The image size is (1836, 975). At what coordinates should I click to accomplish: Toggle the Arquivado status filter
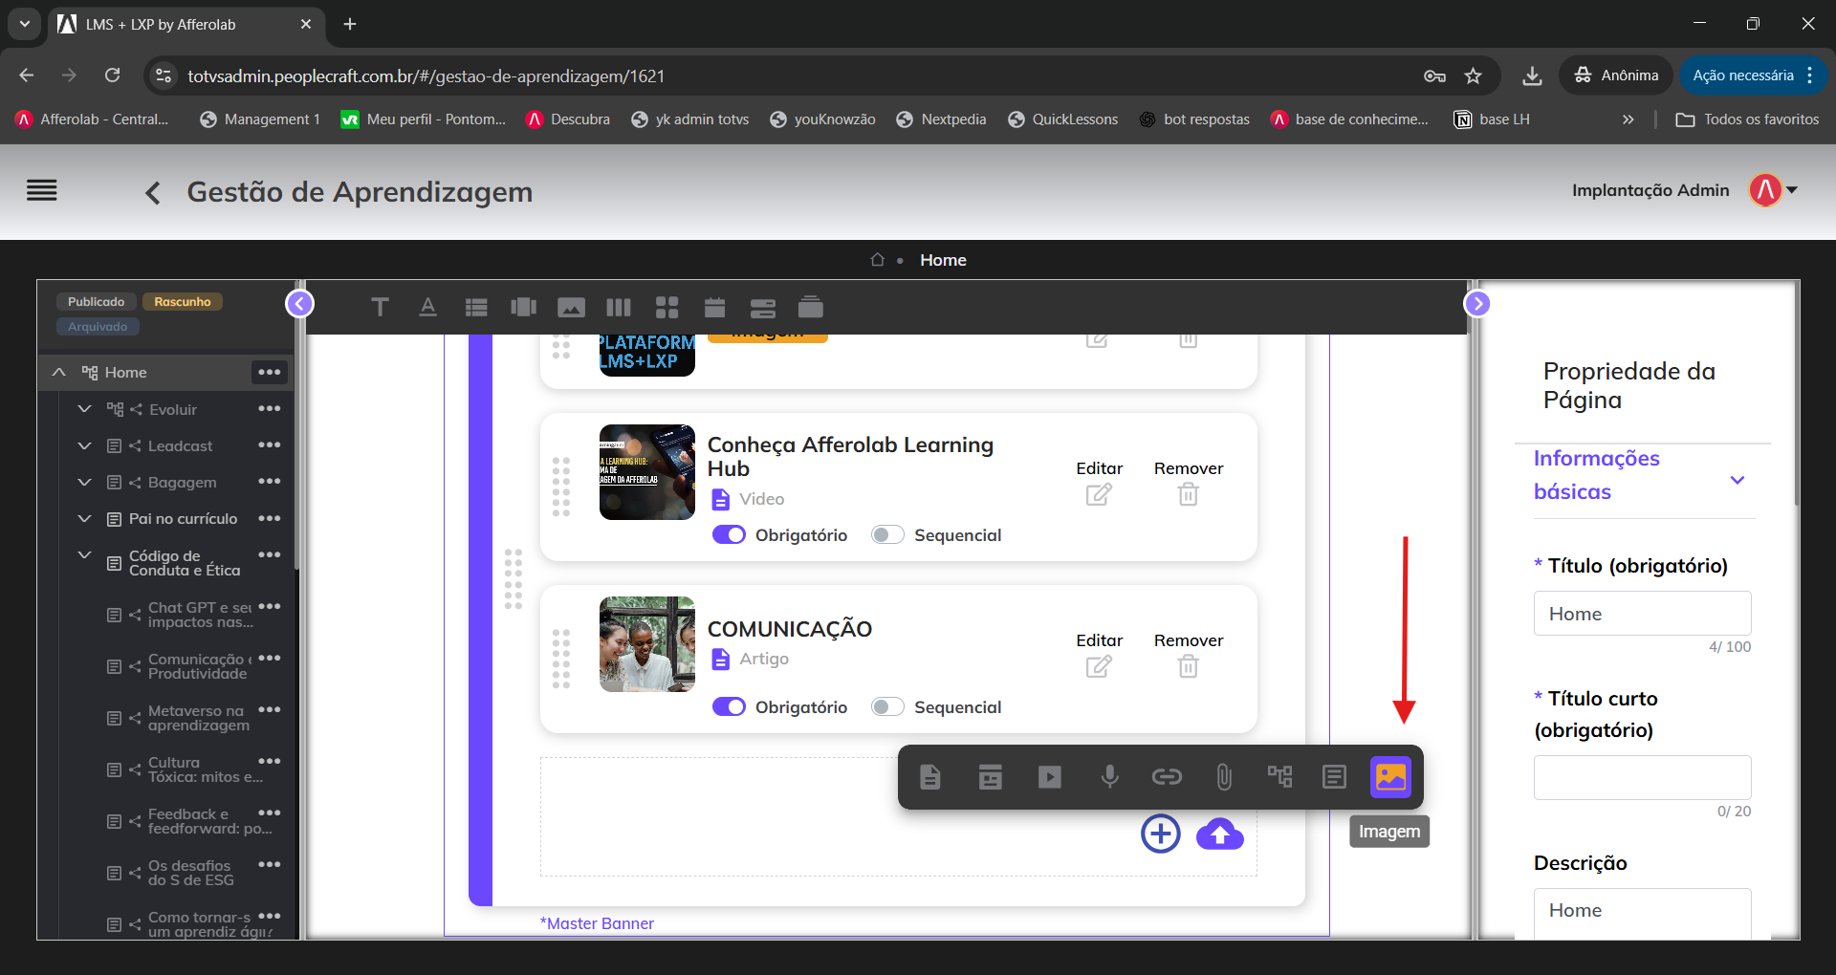click(x=98, y=327)
